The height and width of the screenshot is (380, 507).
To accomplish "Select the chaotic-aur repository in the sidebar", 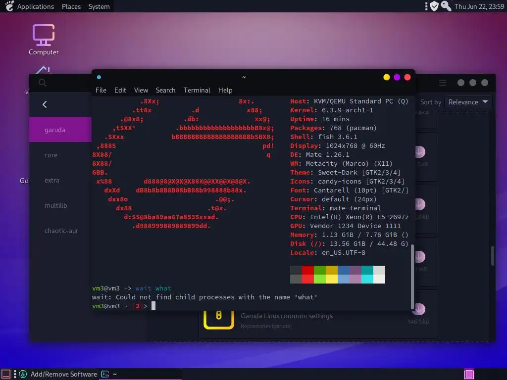I will point(60,231).
